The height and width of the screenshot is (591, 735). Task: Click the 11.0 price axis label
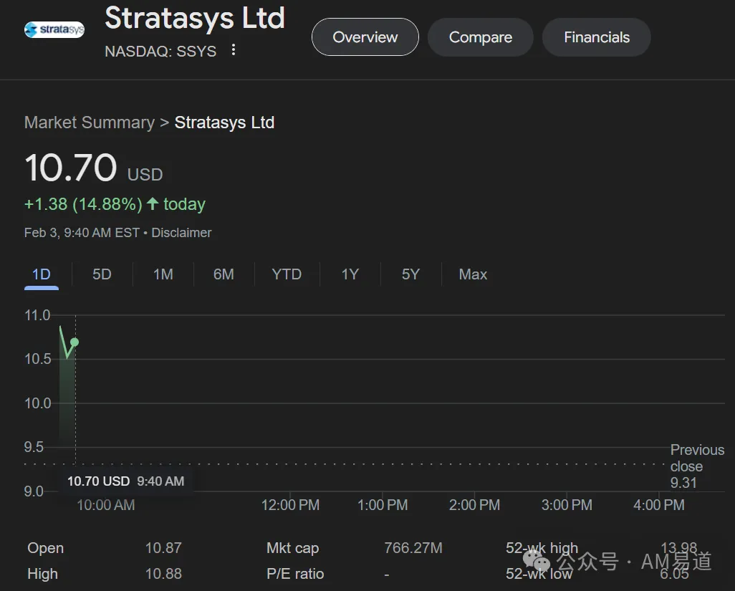point(37,315)
